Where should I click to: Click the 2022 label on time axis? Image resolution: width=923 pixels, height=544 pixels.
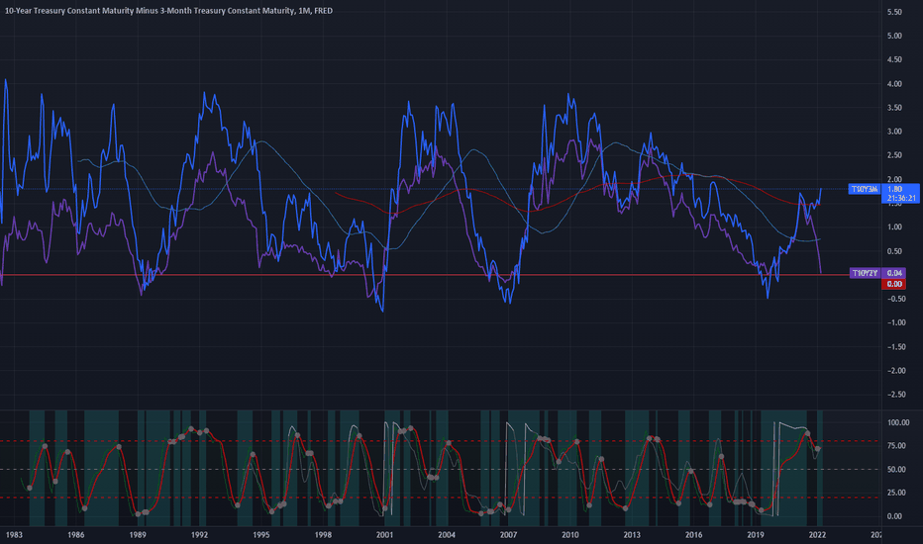coord(817,534)
